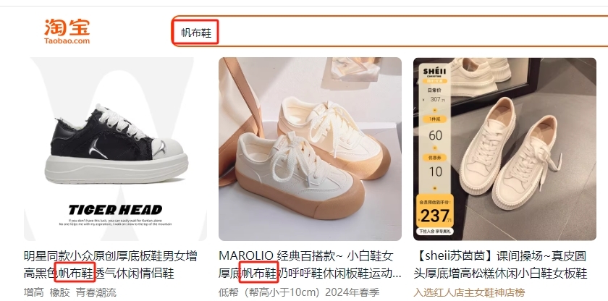Select the 2024年春季 tag

point(352,292)
